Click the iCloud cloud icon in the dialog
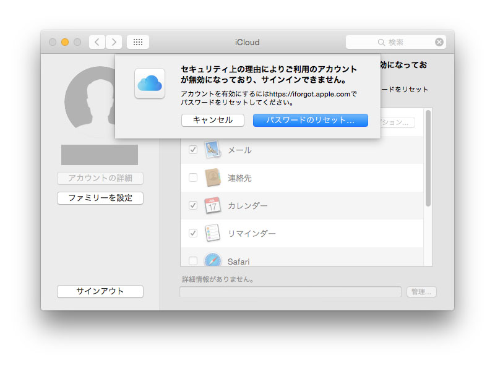The width and height of the screenshot is (495, 371). 150,83
